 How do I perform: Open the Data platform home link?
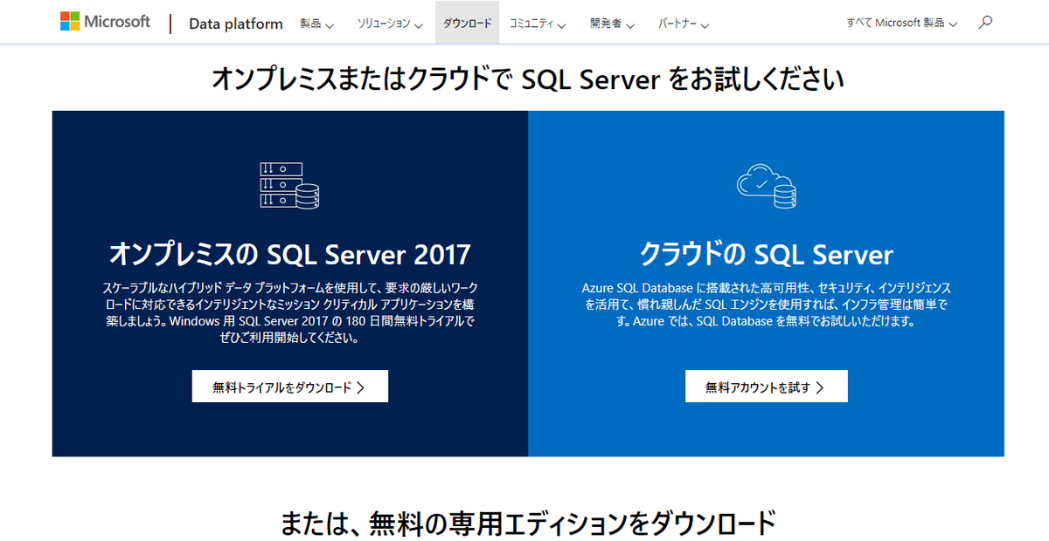(x=236, y=24)
